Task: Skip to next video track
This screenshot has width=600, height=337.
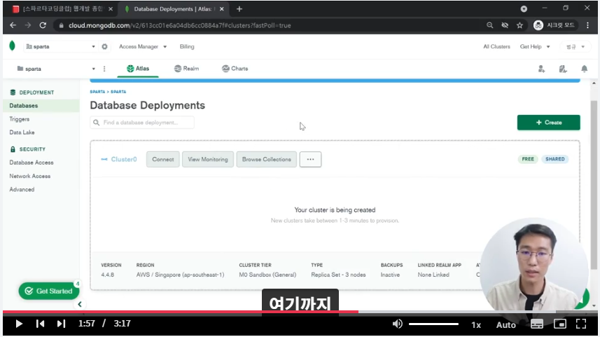Action: [61, 324]
